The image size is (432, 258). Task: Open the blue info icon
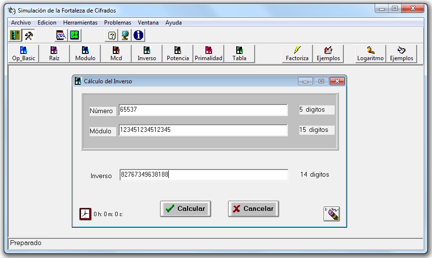138,35
